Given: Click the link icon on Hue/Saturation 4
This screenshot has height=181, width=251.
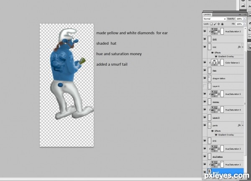Looking at the screenshot, I should [219, 110].
